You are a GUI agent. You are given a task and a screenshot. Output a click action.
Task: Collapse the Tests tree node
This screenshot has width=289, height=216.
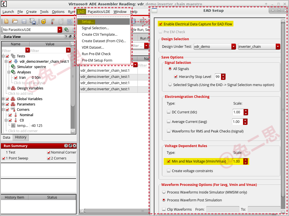click(x=3, y=56)
